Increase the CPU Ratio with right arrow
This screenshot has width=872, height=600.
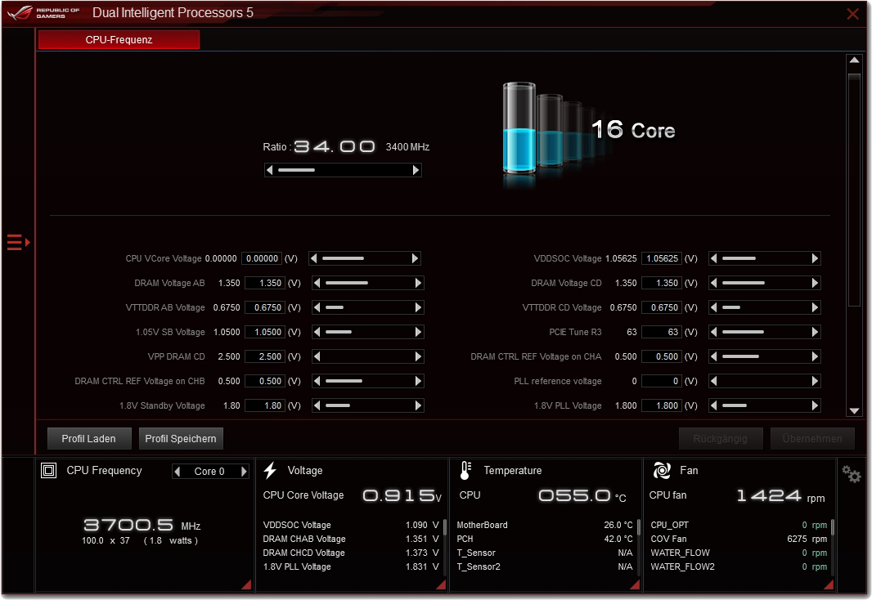pyautogui.click(x=416, y=170)
